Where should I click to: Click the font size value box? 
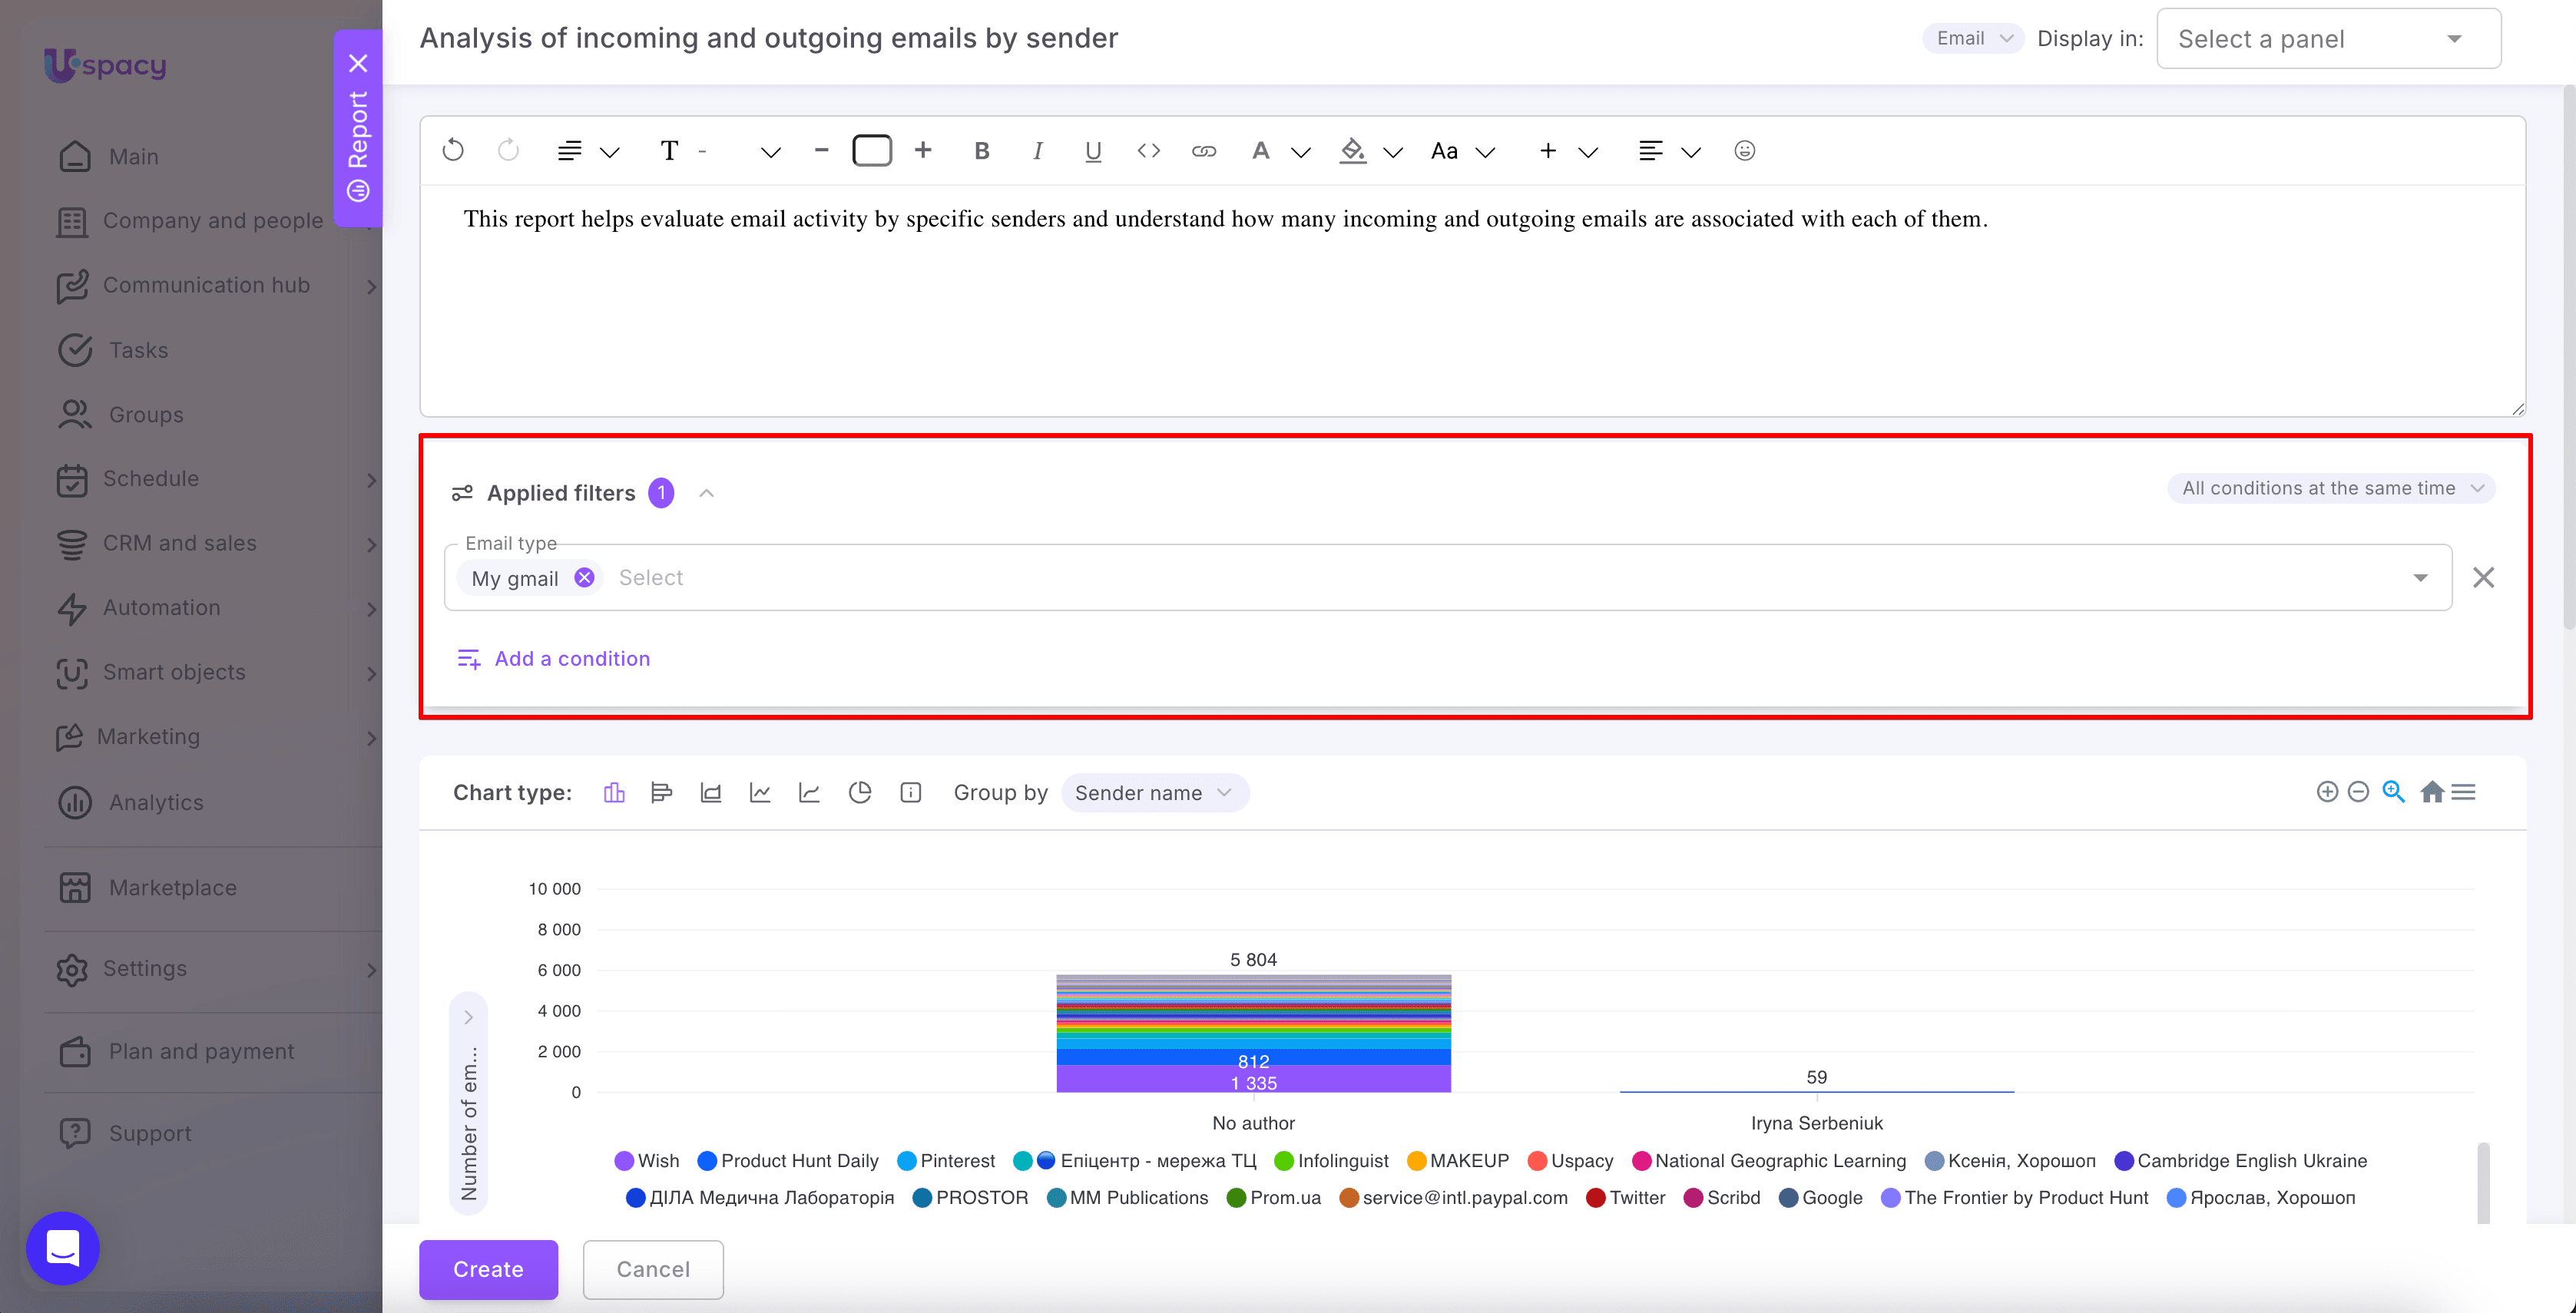pos(872,150)
